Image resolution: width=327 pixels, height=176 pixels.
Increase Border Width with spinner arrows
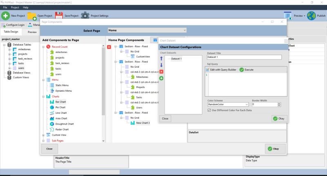279,103
